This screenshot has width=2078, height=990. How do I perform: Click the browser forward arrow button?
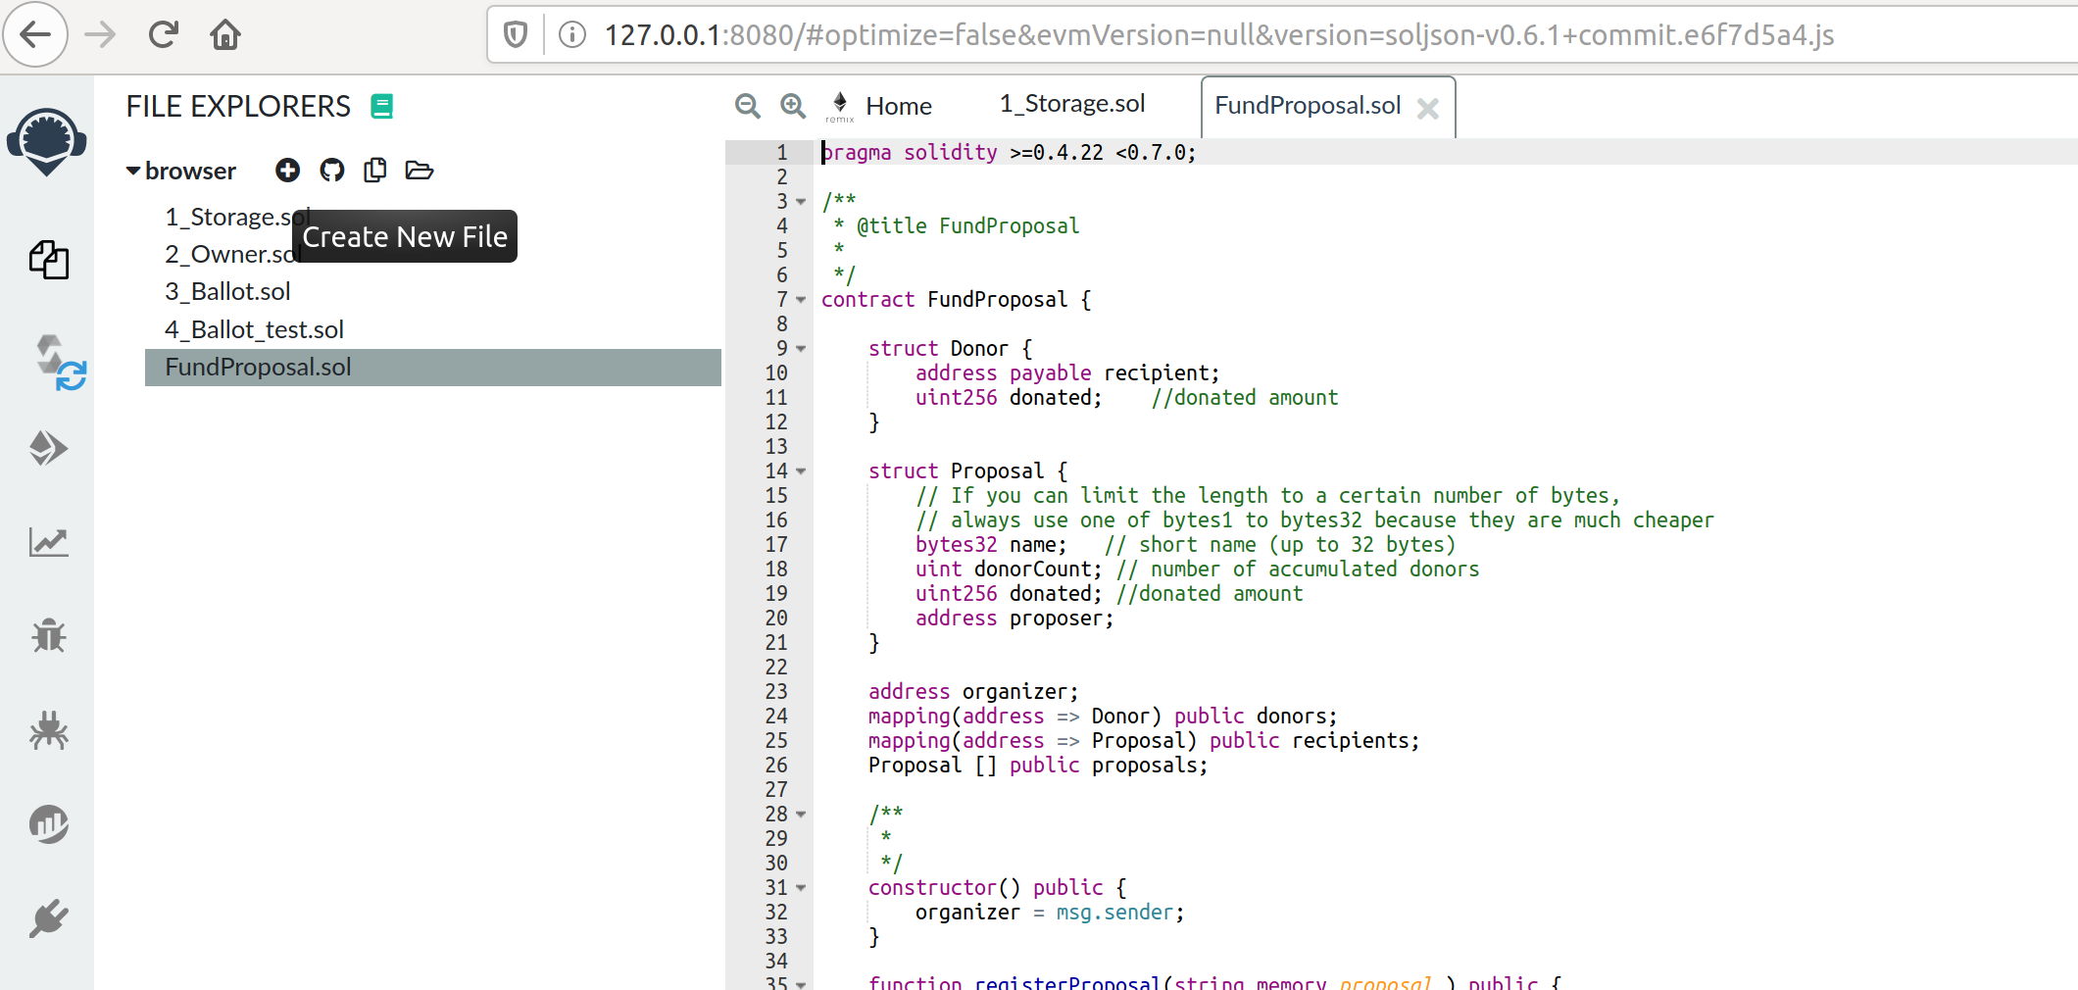click(x=100, y=35)
